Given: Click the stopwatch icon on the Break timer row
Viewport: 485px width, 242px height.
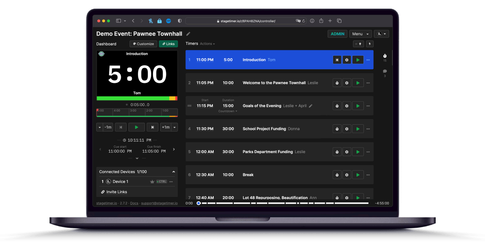Looking at the screenshot, I should coord(337,175).
